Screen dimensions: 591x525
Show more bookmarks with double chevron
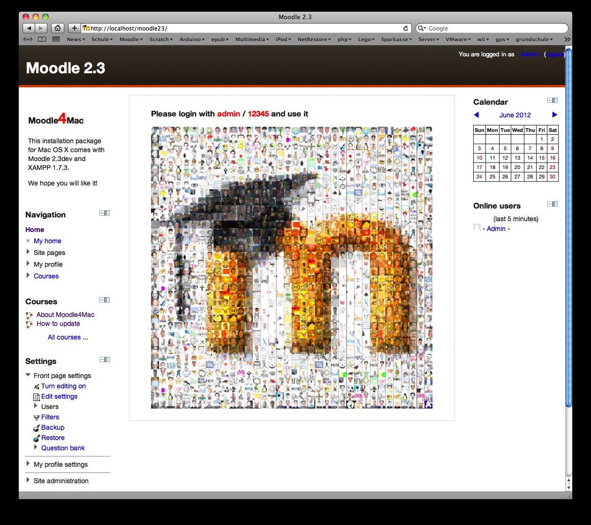coord(567,39)
